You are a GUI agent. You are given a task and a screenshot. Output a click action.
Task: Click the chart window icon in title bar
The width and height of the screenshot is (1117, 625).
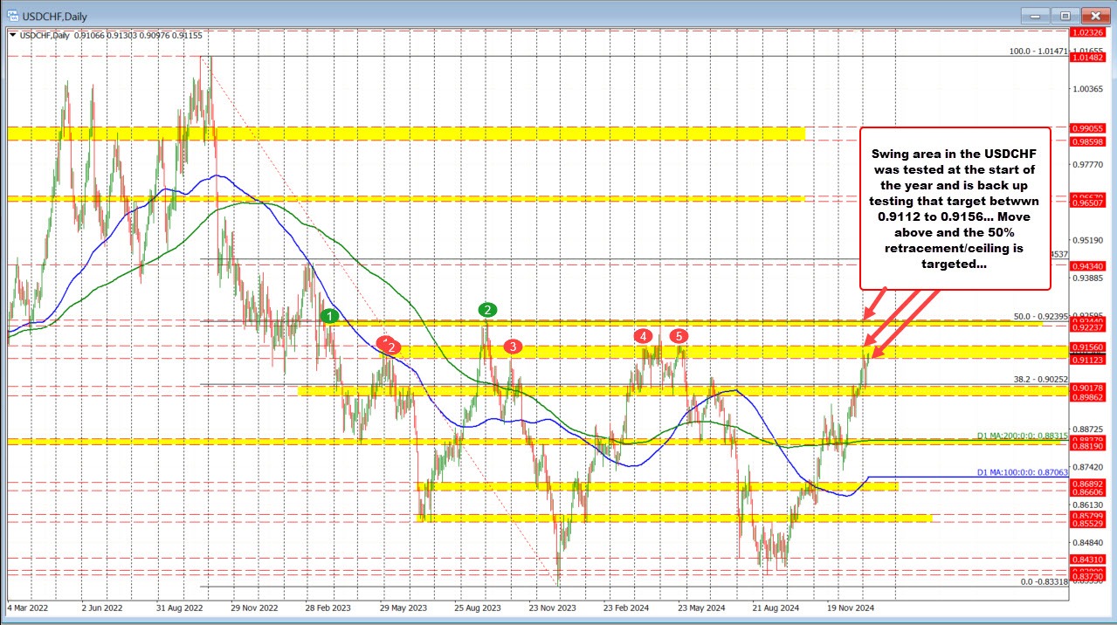click(12, 15)
